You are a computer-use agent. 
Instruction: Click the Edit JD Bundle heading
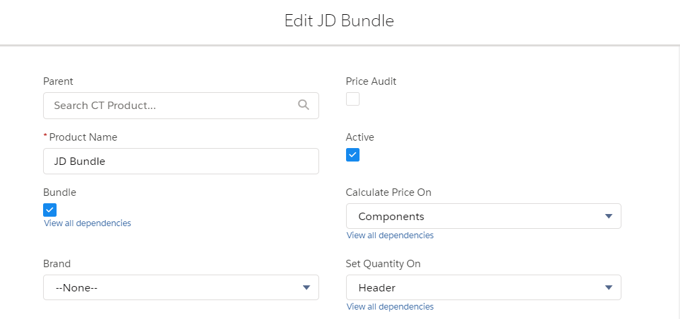click(339, 21)
